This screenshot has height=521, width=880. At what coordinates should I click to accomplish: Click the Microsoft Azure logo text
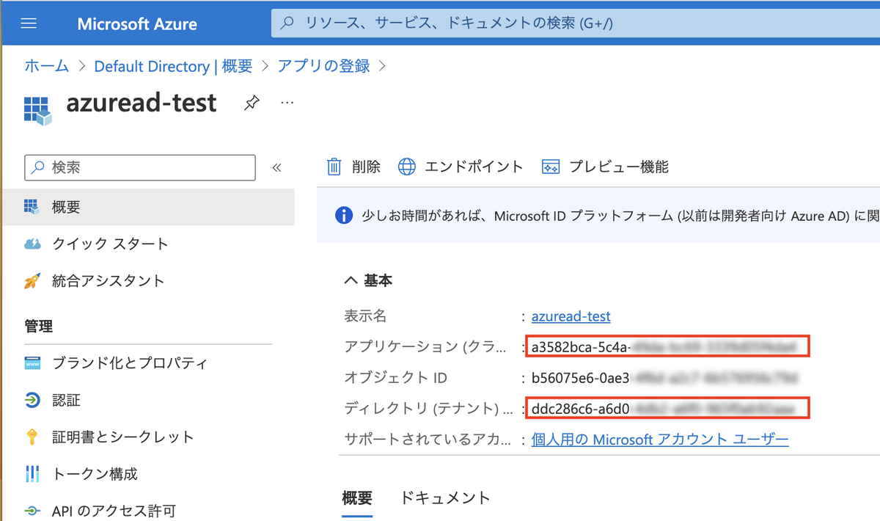tap(137, 23)
